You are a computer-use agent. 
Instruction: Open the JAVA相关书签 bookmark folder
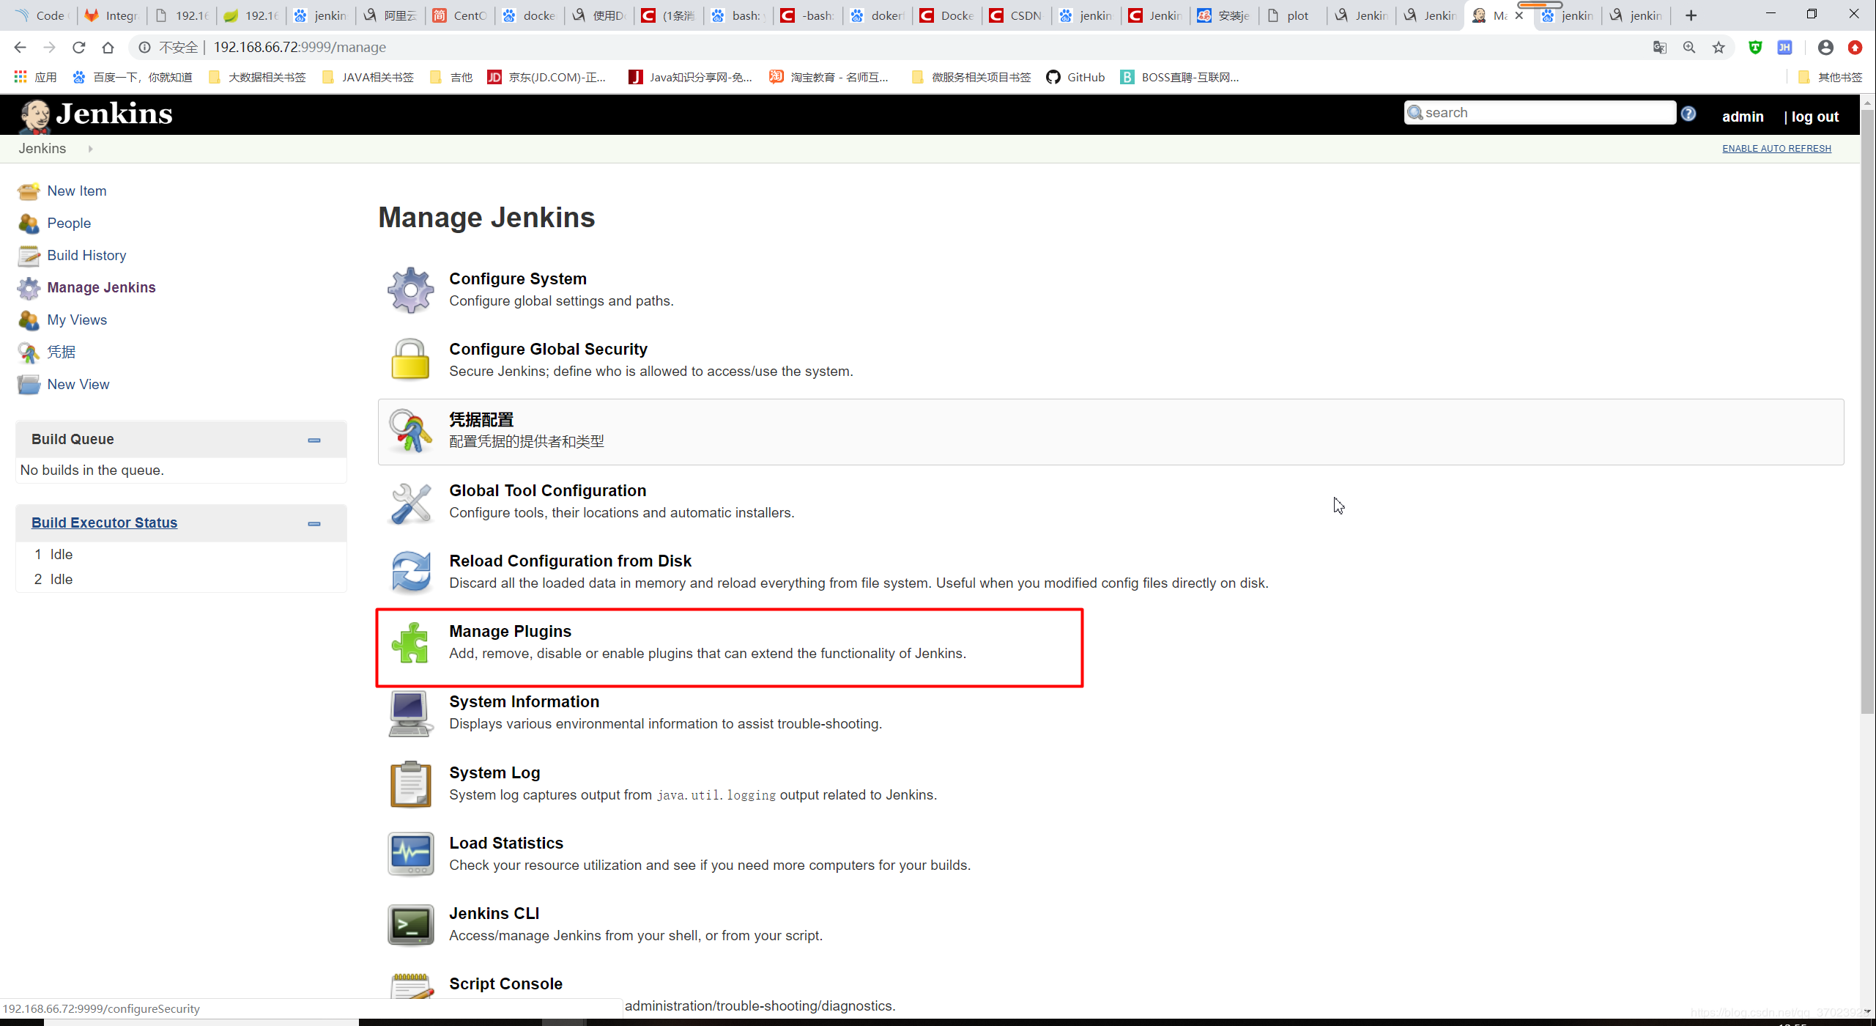(x=368, y=78)
